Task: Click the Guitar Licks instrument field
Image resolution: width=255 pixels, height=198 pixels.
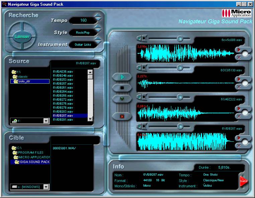Action: [x=83, y=45]
